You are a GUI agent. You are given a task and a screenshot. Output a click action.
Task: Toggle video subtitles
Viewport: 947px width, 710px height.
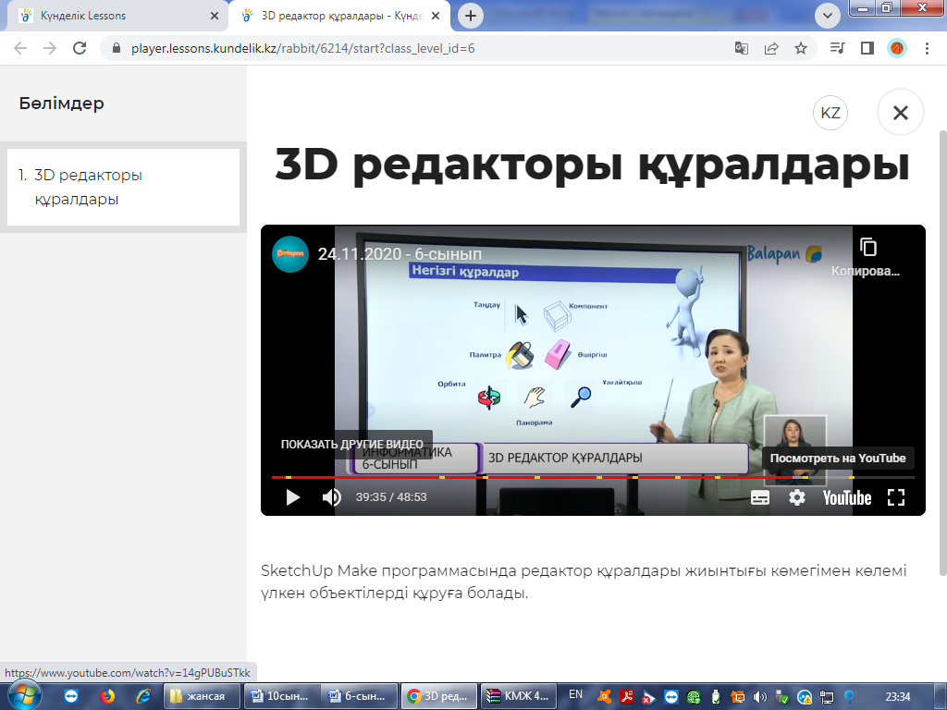click(760, 497)
